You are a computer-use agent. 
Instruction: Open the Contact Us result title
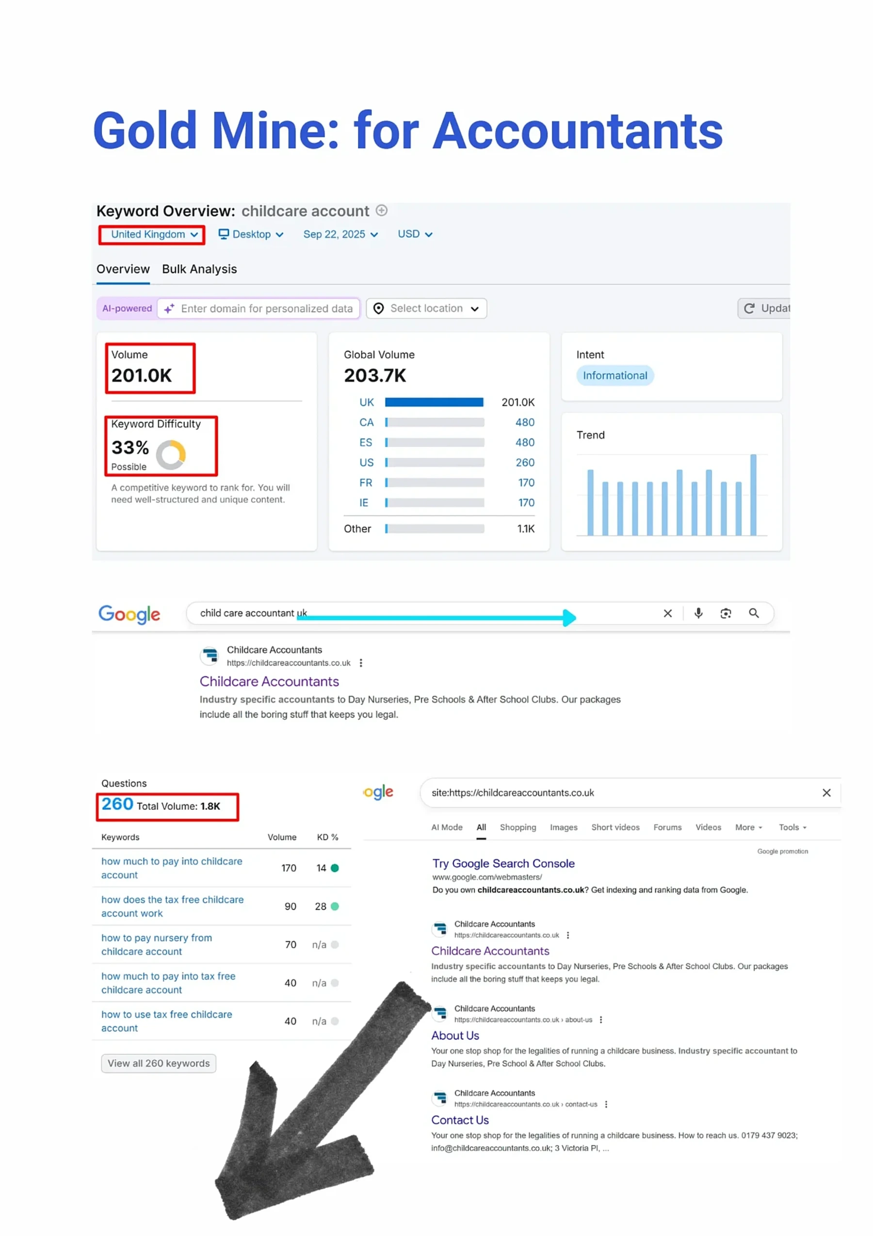pos(460,1120)
